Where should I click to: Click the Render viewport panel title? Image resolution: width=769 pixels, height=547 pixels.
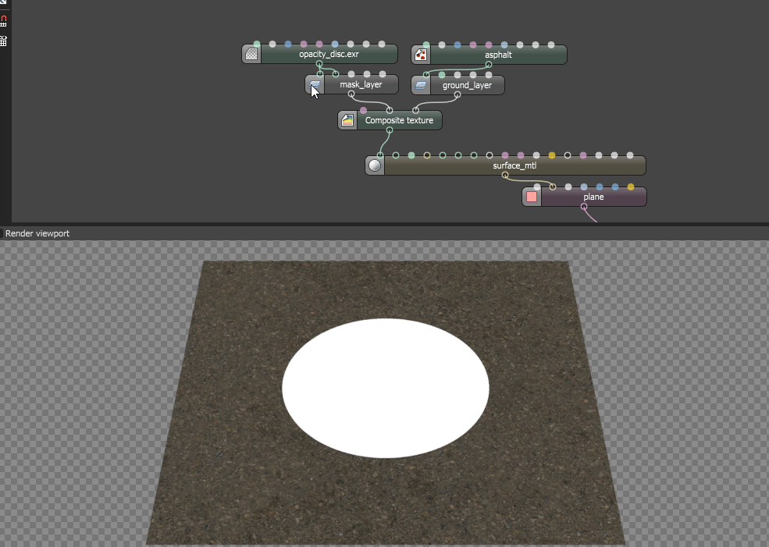[37, 233]
